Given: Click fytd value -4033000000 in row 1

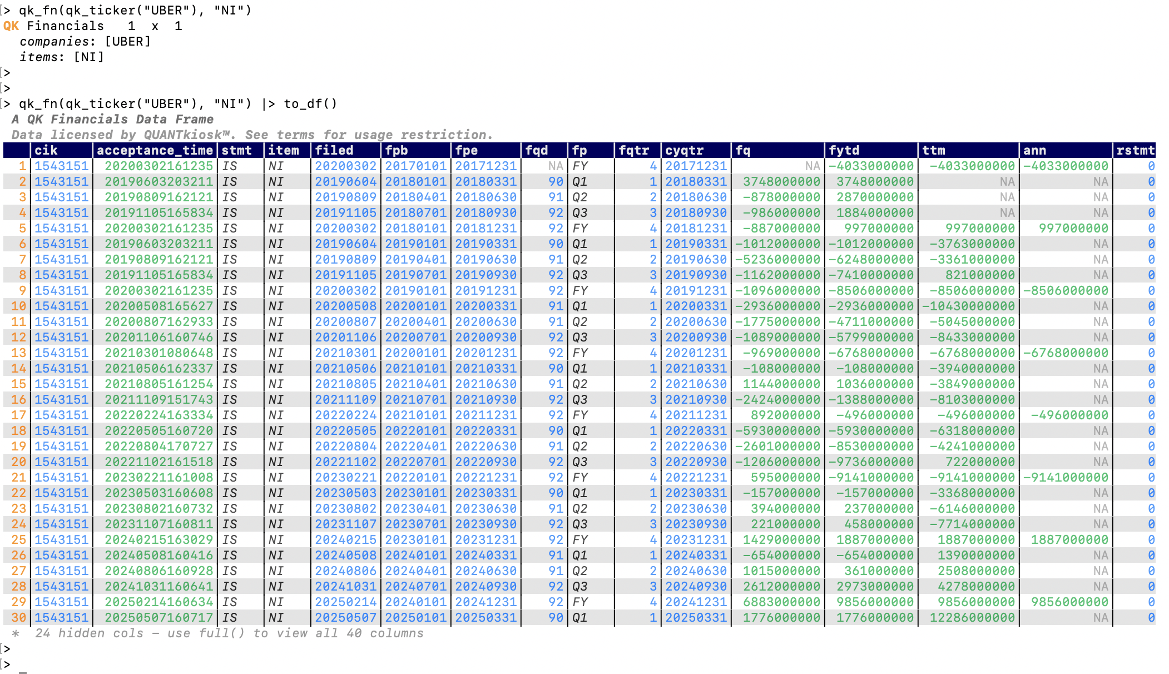Looking at the screenshot, I should click(x=871, y=166).
